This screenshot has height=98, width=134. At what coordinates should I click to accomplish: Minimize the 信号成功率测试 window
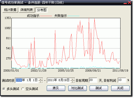click(x=125, y=3)
